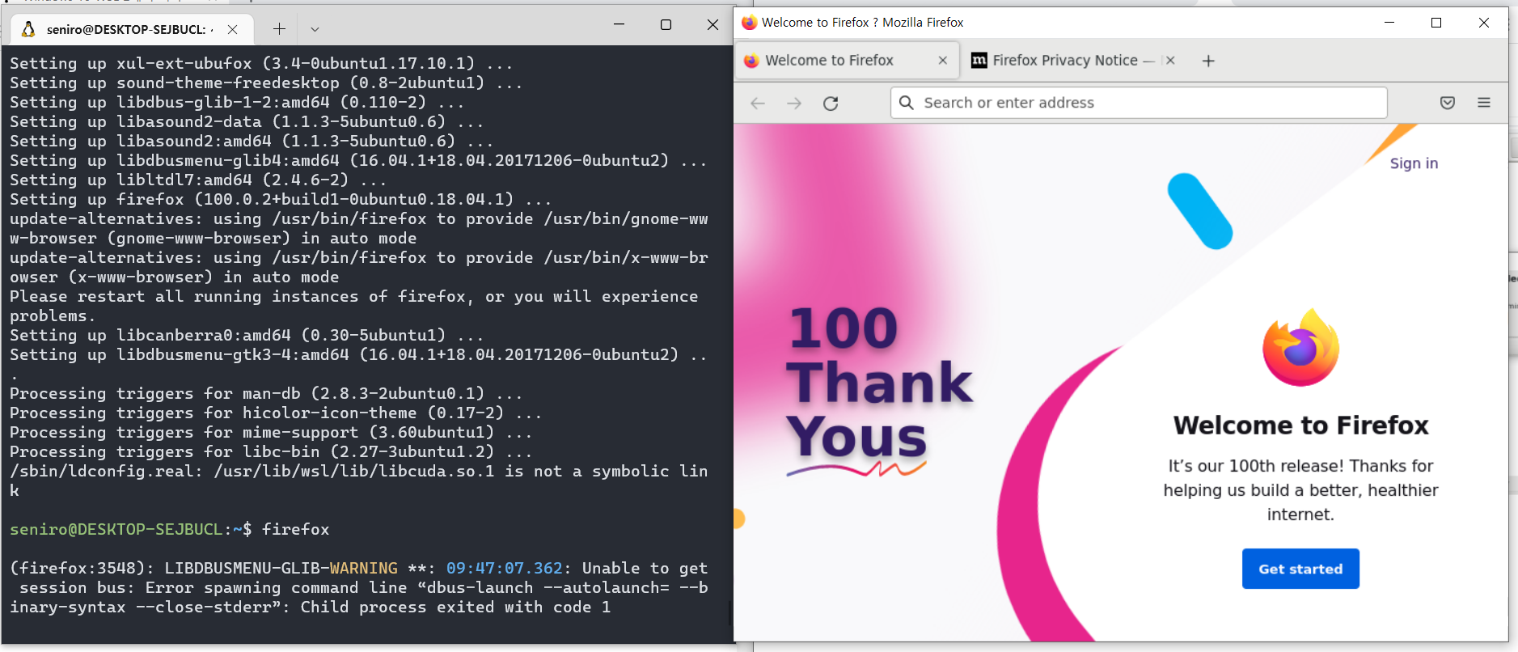Image resolution: width=1518 pixels, height=652 pixels.
Task: Reload the current Firefox page
Action: (x=831, y=103)
